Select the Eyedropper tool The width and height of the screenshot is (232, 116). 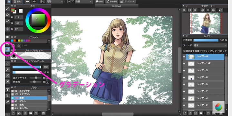click(x=7, y=102)
